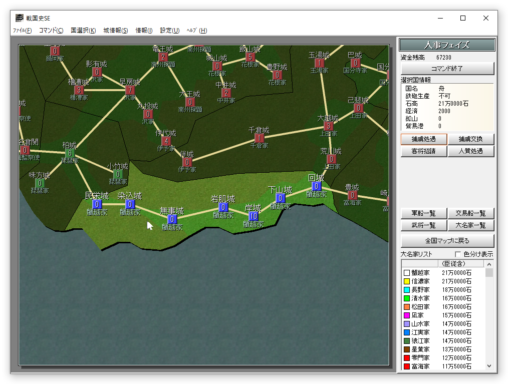The image size is (508, 384).
Task: Click the blue 岸城 castle marker
Action: [253, 216]
